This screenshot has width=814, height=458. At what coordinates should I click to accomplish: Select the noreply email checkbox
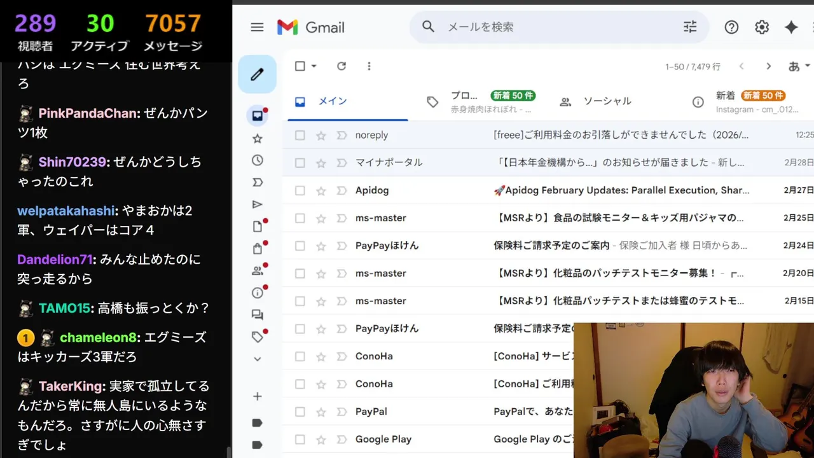point(300,135)
